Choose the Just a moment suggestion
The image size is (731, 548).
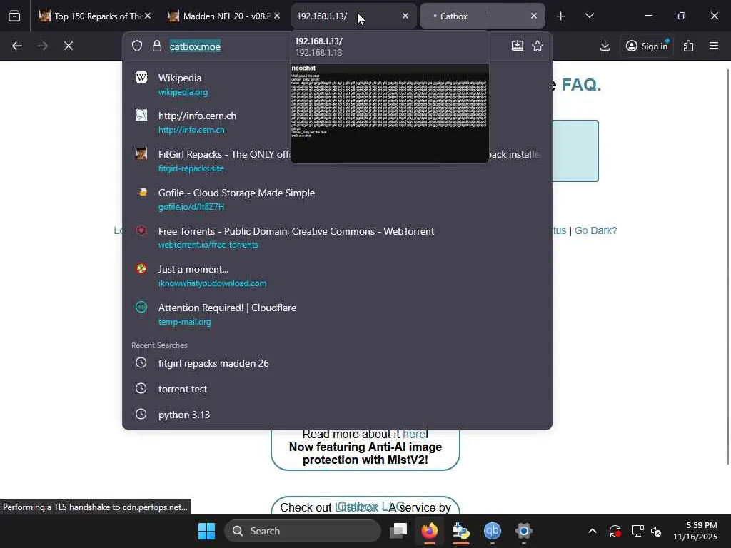337,275
